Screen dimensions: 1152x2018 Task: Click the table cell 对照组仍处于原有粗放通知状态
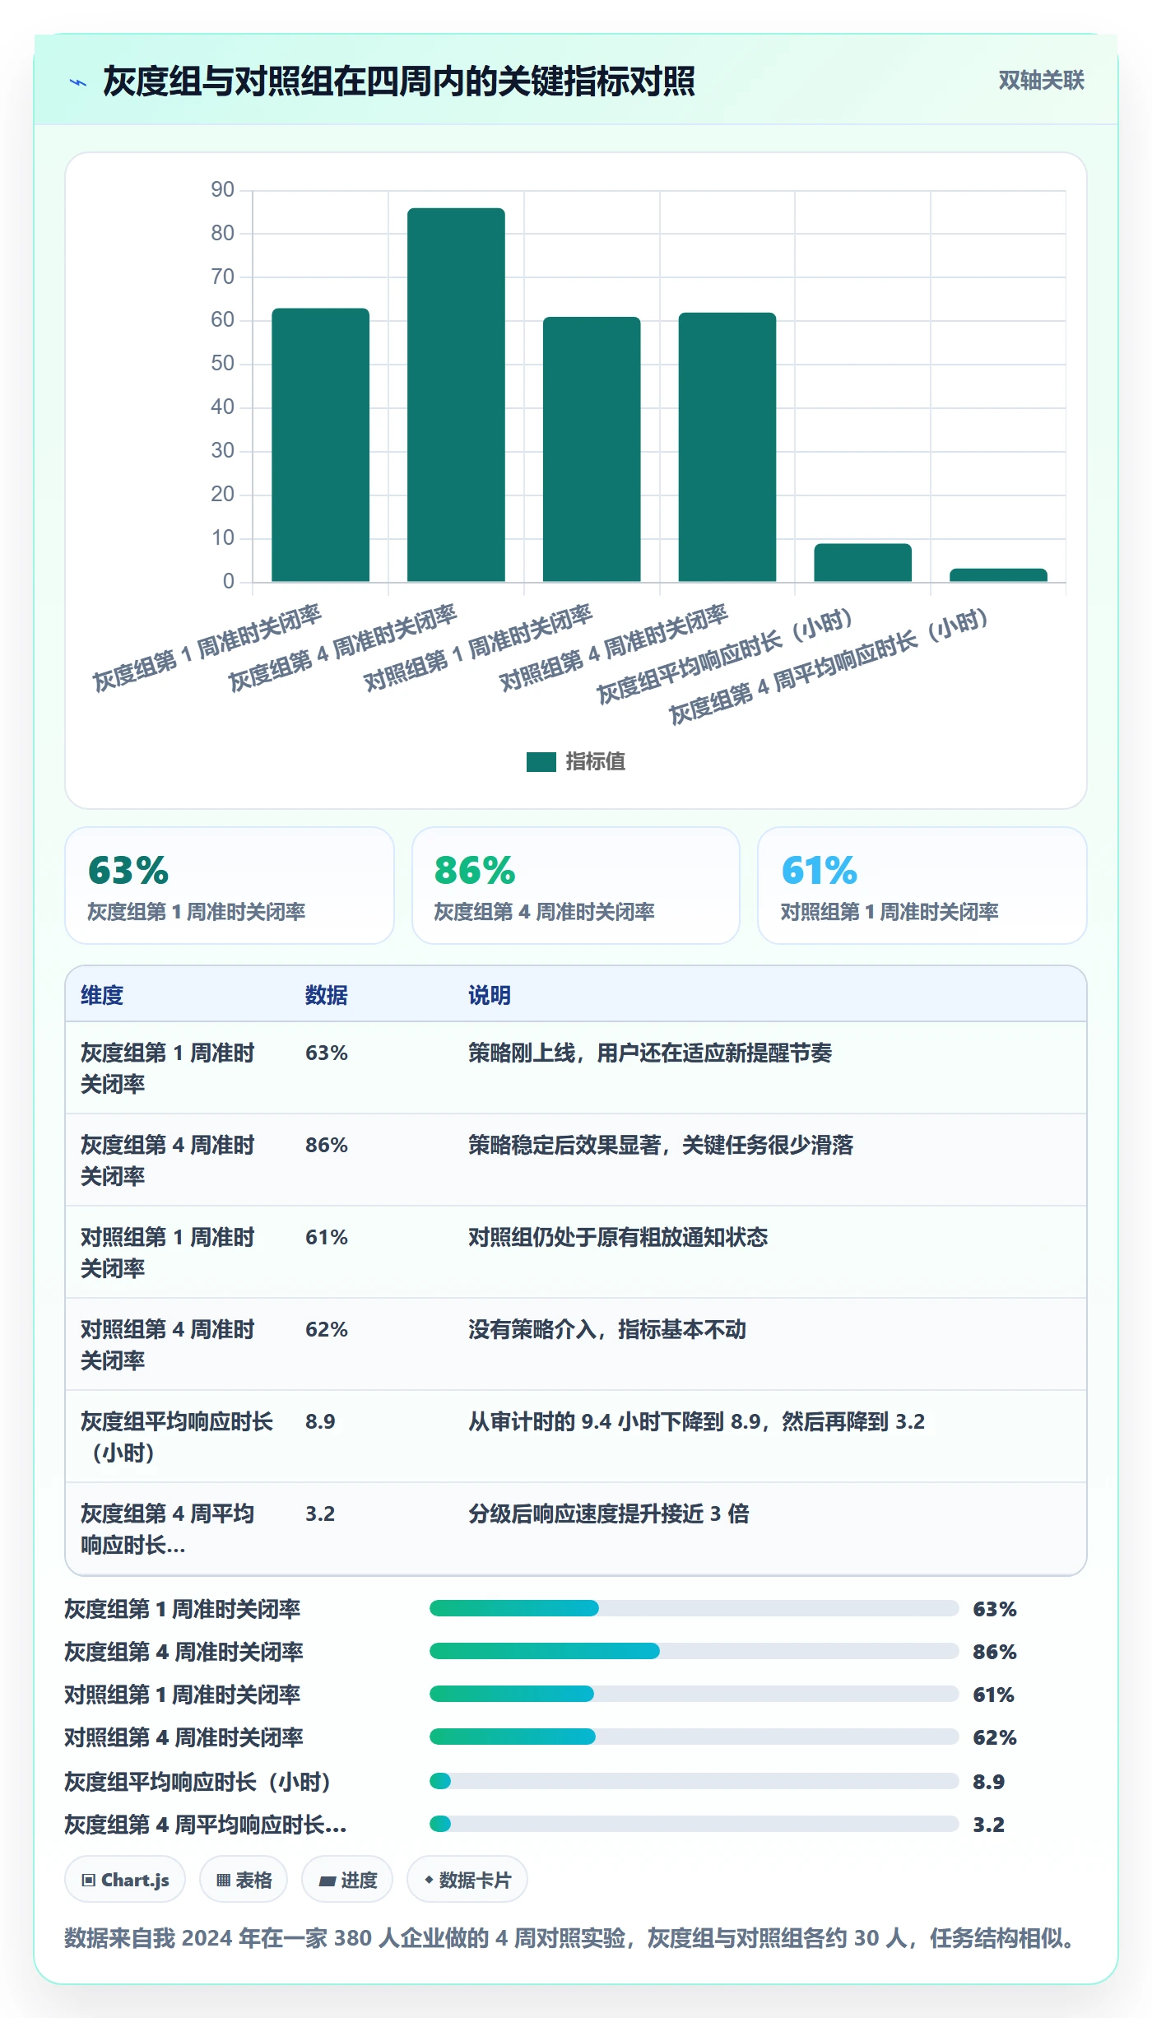pos(618,1237)
